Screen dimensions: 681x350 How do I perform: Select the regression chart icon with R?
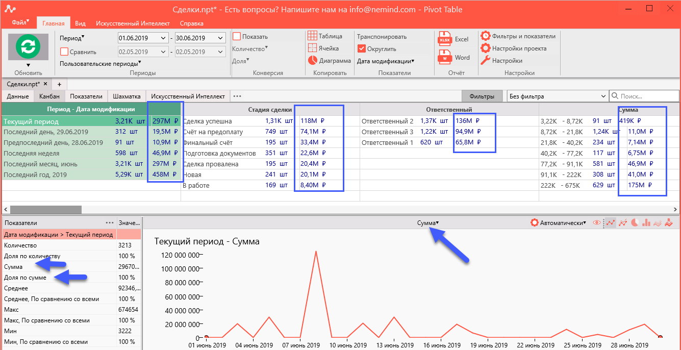pos(669,223)
